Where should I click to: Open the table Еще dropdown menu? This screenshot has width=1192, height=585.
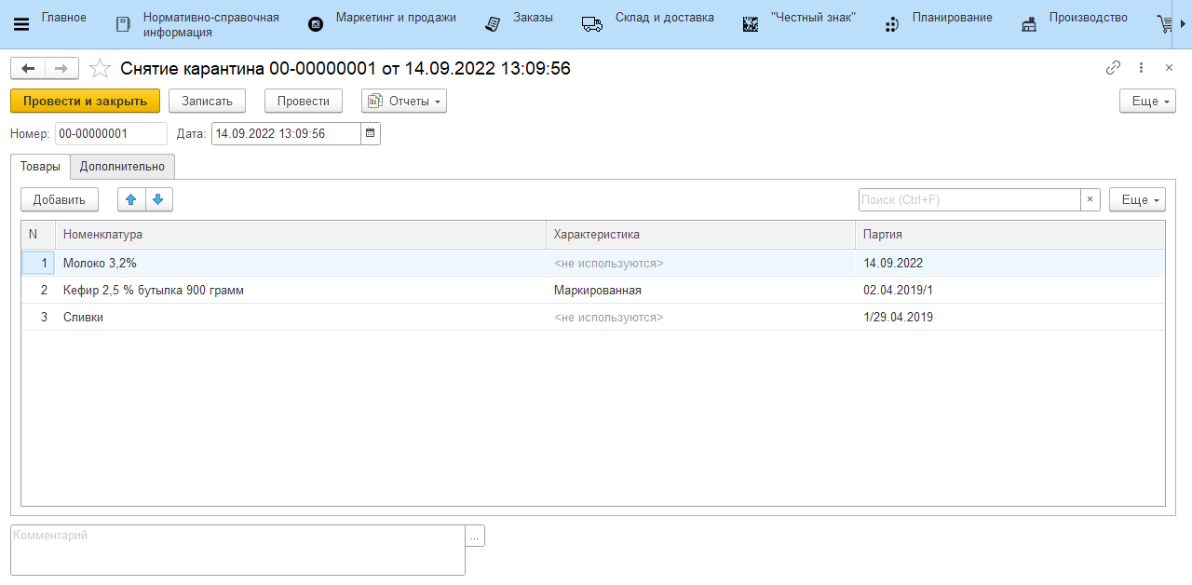(1137, 199)
